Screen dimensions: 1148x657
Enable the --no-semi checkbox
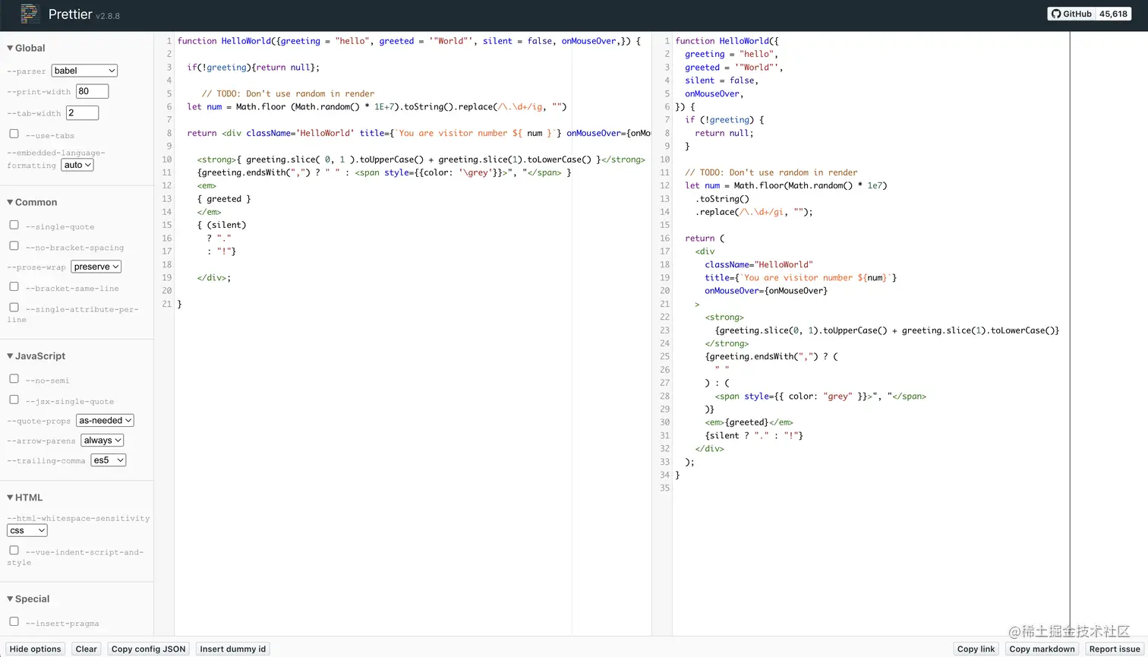click(x=14, y=378)
